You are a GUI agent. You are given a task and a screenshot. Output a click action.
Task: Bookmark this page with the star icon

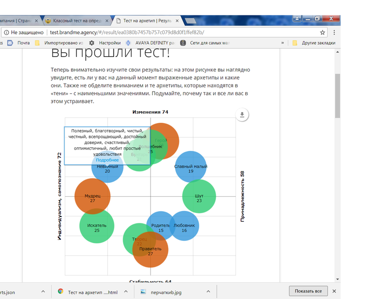pyautogui.click(x=322, y=32)
